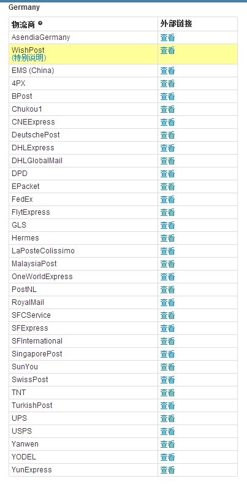View the YunExpress external link
Viewport: 247px width, 484px height.
[x=167, y=470]
